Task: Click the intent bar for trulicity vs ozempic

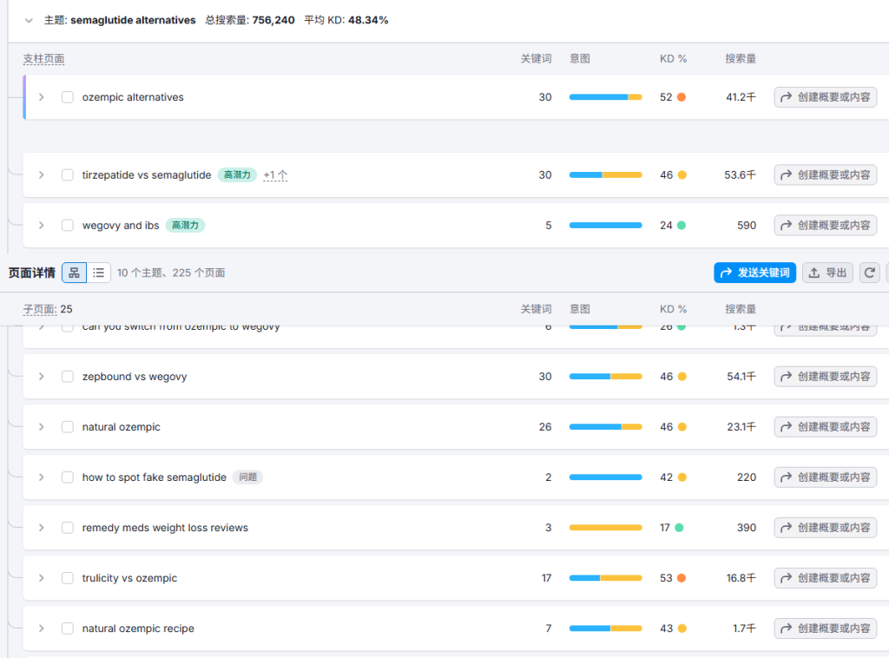Action: click(605, 578)
